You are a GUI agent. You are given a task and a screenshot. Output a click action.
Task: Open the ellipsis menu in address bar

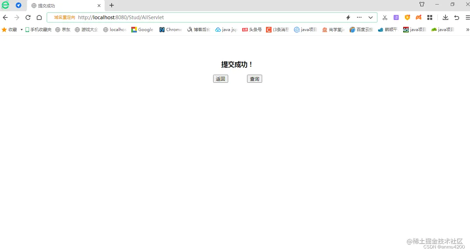(359, 17)
